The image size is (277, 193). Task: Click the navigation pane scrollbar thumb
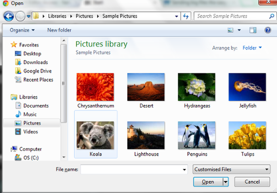(x=64, y=84)
